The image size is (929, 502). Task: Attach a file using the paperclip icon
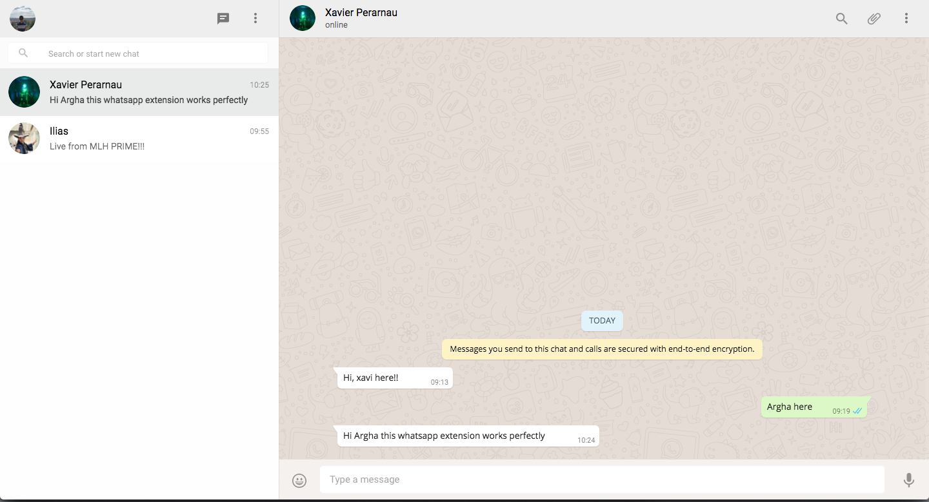(874, 19)
